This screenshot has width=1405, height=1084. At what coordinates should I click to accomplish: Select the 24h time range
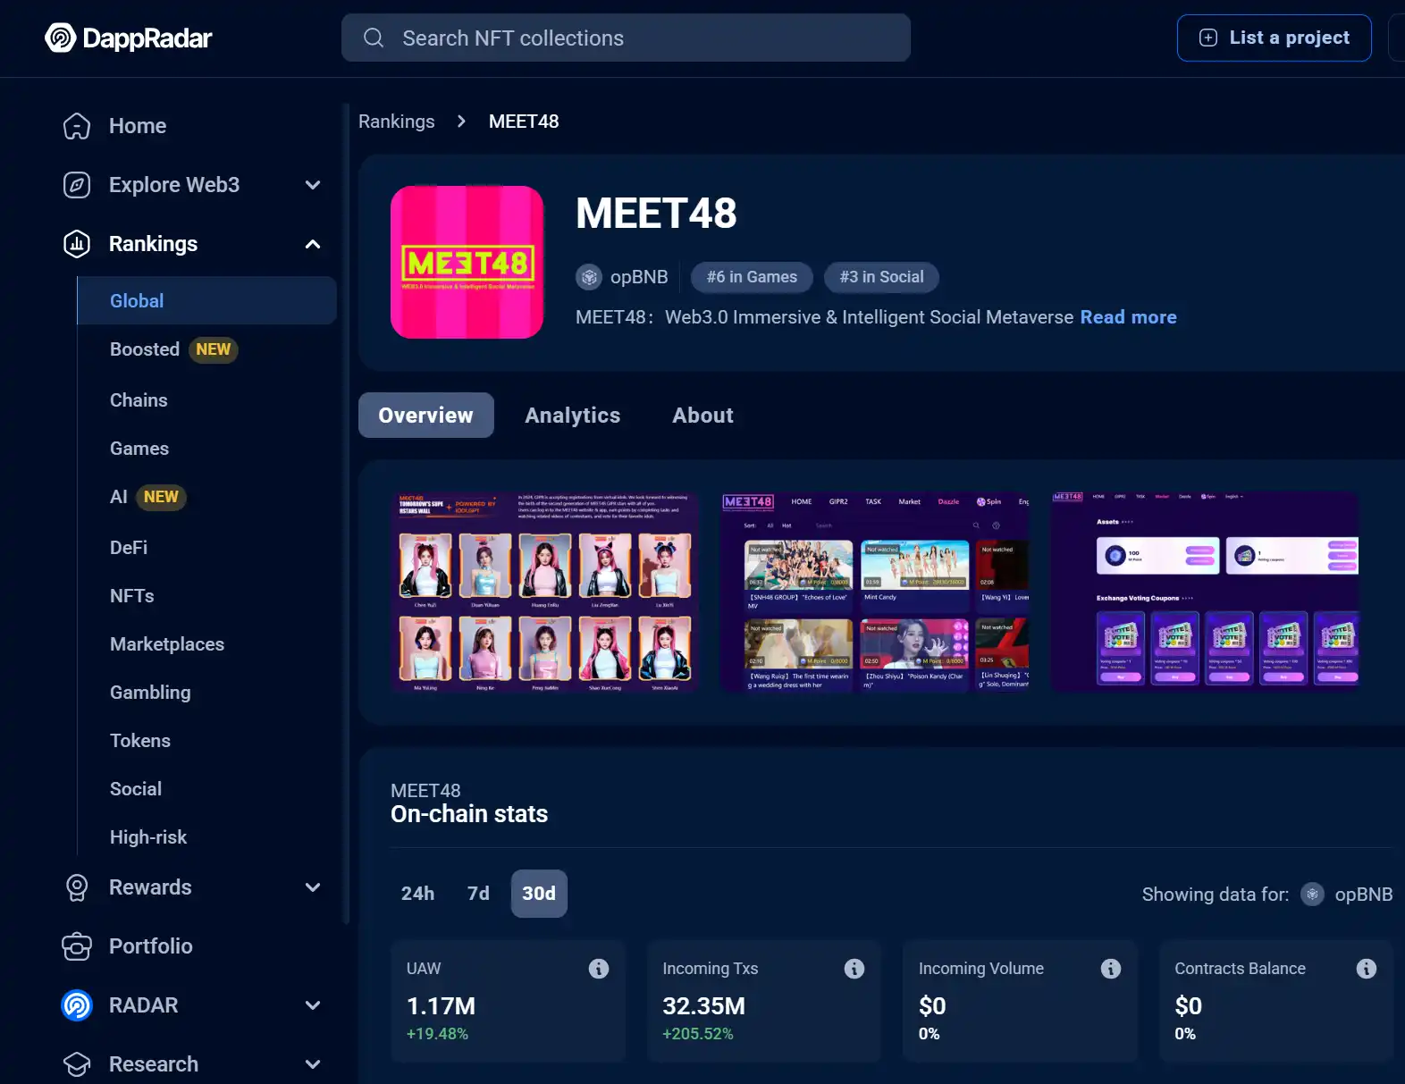(417, 894)
